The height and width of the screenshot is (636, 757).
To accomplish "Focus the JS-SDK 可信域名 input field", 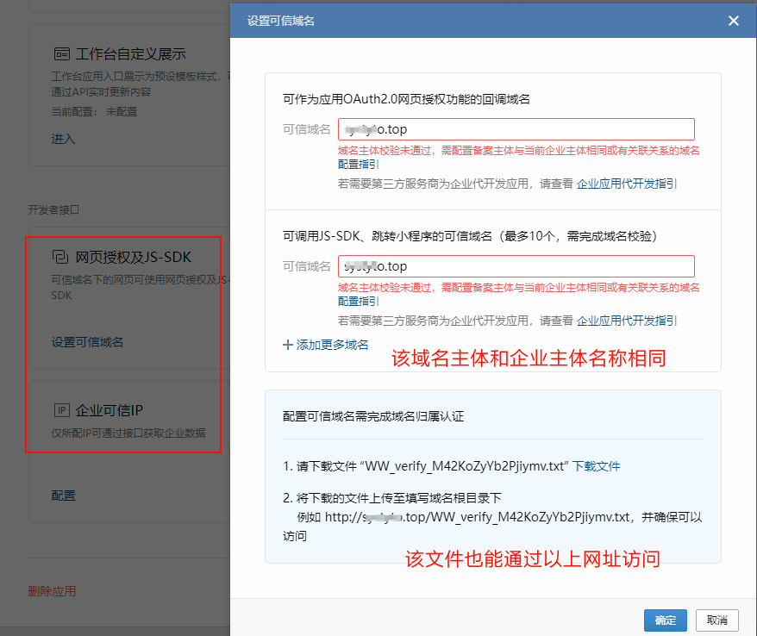I will (516, 266).
